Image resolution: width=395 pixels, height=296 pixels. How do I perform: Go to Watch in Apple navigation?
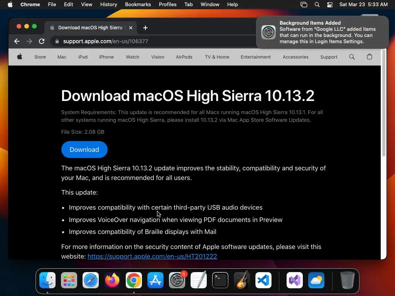tap(133, 57)
